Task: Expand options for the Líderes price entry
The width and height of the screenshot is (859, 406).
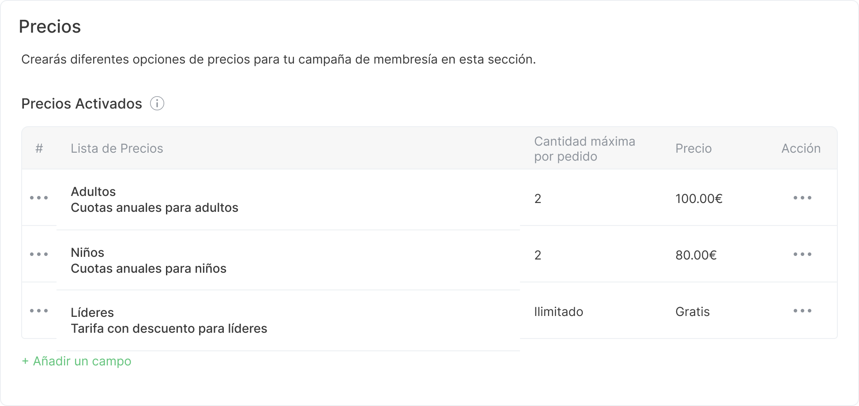Action: [802, 311]
